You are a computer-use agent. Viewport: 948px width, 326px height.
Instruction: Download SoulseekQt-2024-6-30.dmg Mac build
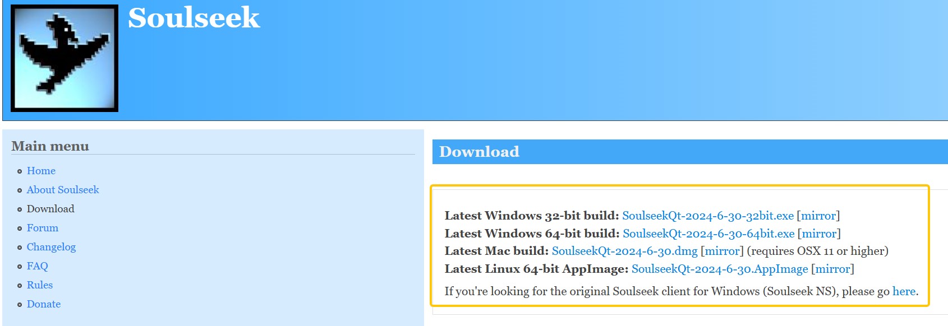coord(625,251)
